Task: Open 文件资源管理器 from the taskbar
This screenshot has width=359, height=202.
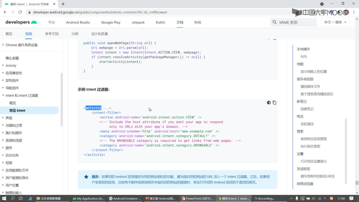Action: click(x=48, y=198)
